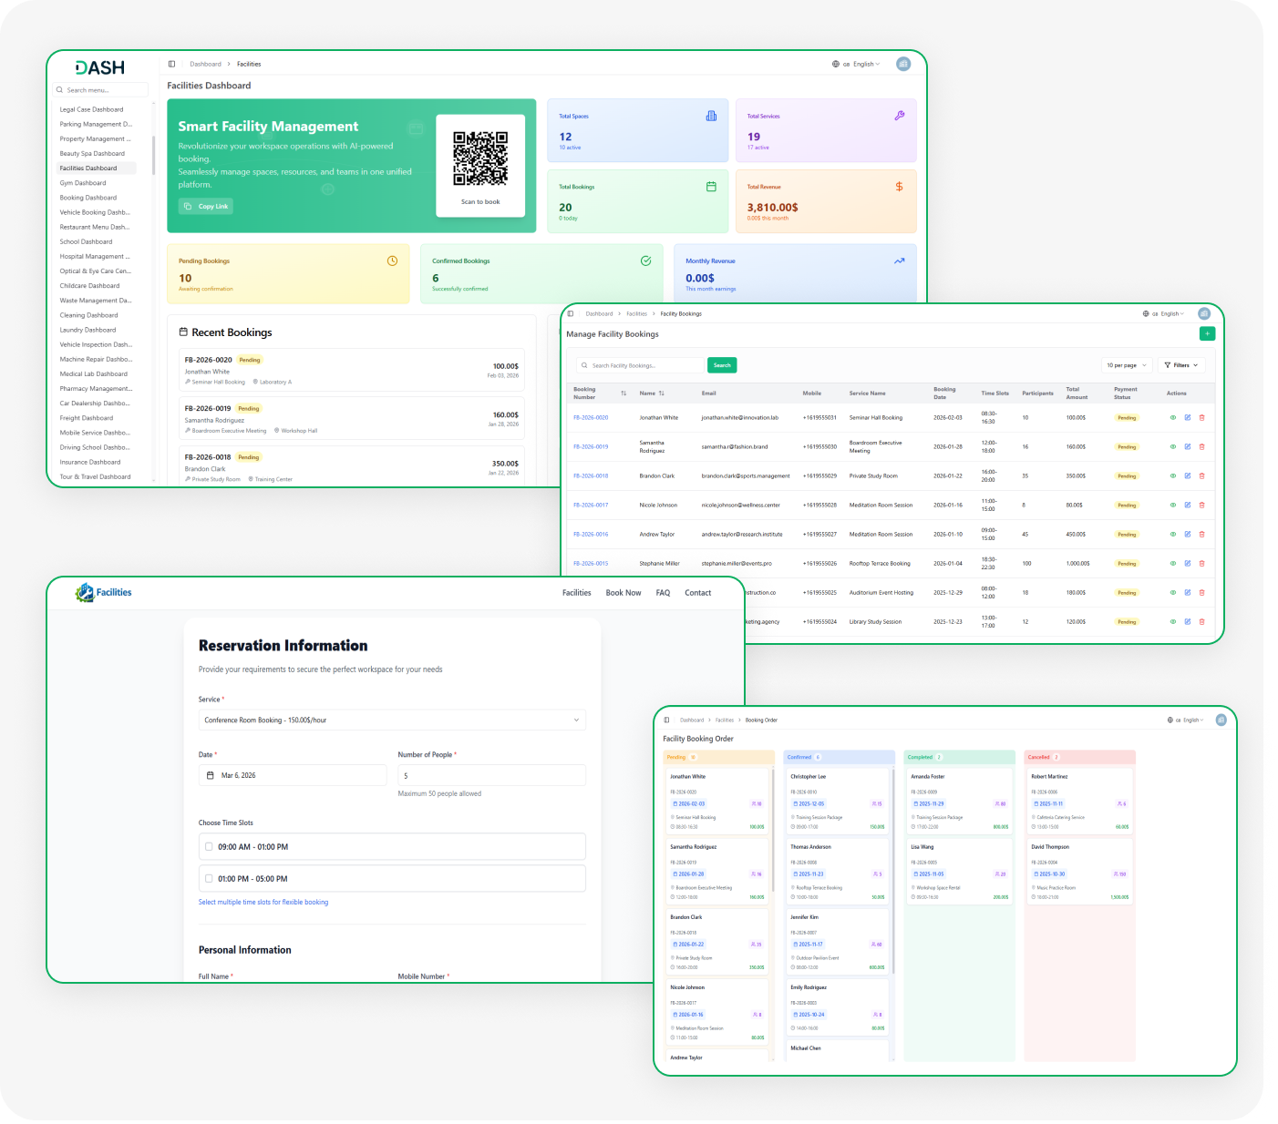Viewport: 1278px width, 1124px height.
Task: Toggle sidebar icon in Facilities Dashboard window
Action: pyautogui.click(x=171, y=64)
